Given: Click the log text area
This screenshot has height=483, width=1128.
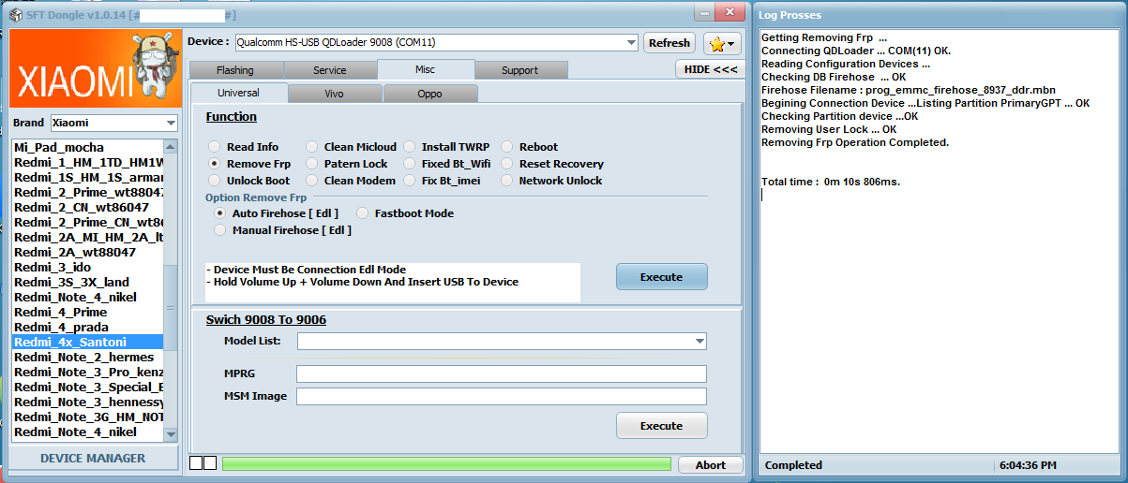Looking at the screenshot, I should click(x=940, y=241).
